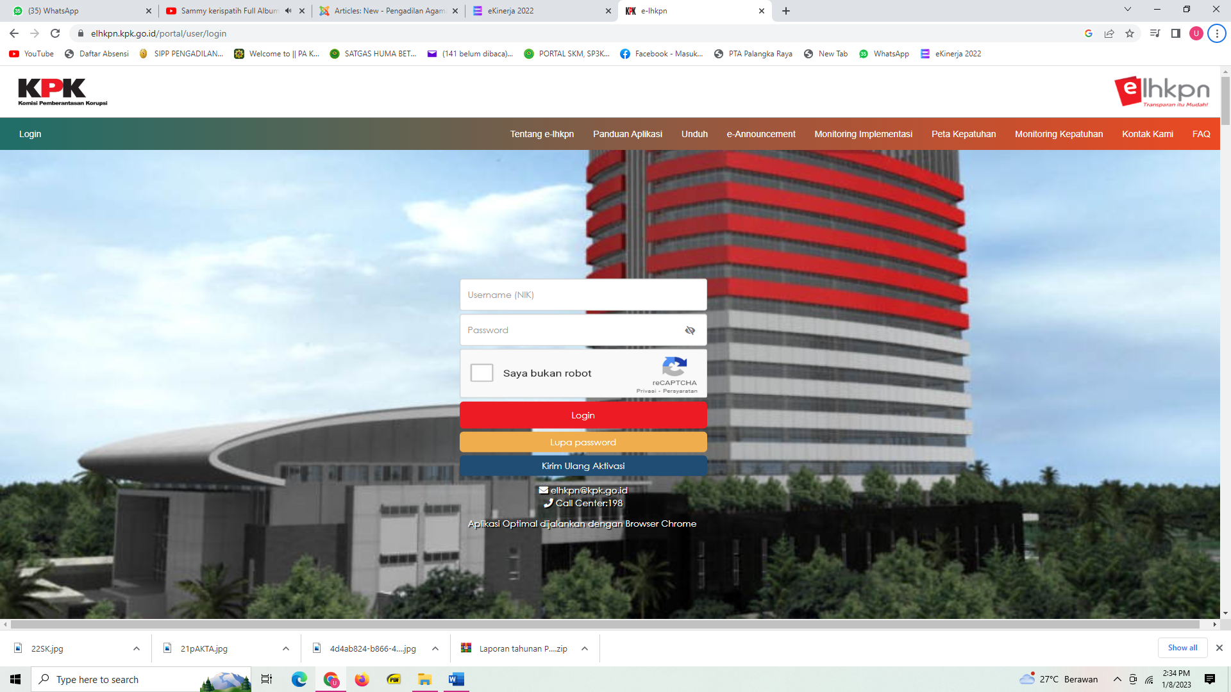Tick the Saya bukan robot checkbox

[482, 373]
